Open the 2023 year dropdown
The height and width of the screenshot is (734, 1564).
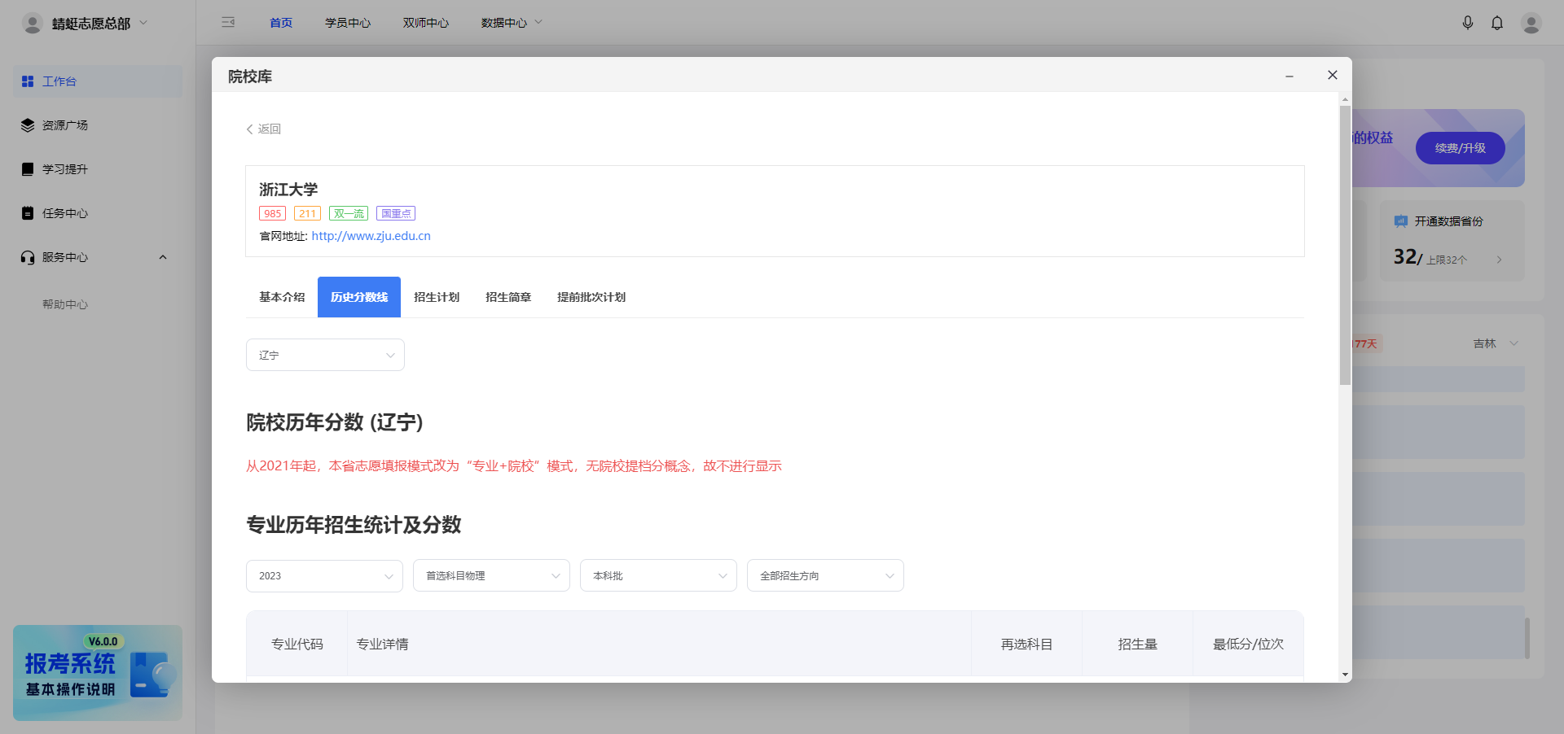click(x=323, y=575)
